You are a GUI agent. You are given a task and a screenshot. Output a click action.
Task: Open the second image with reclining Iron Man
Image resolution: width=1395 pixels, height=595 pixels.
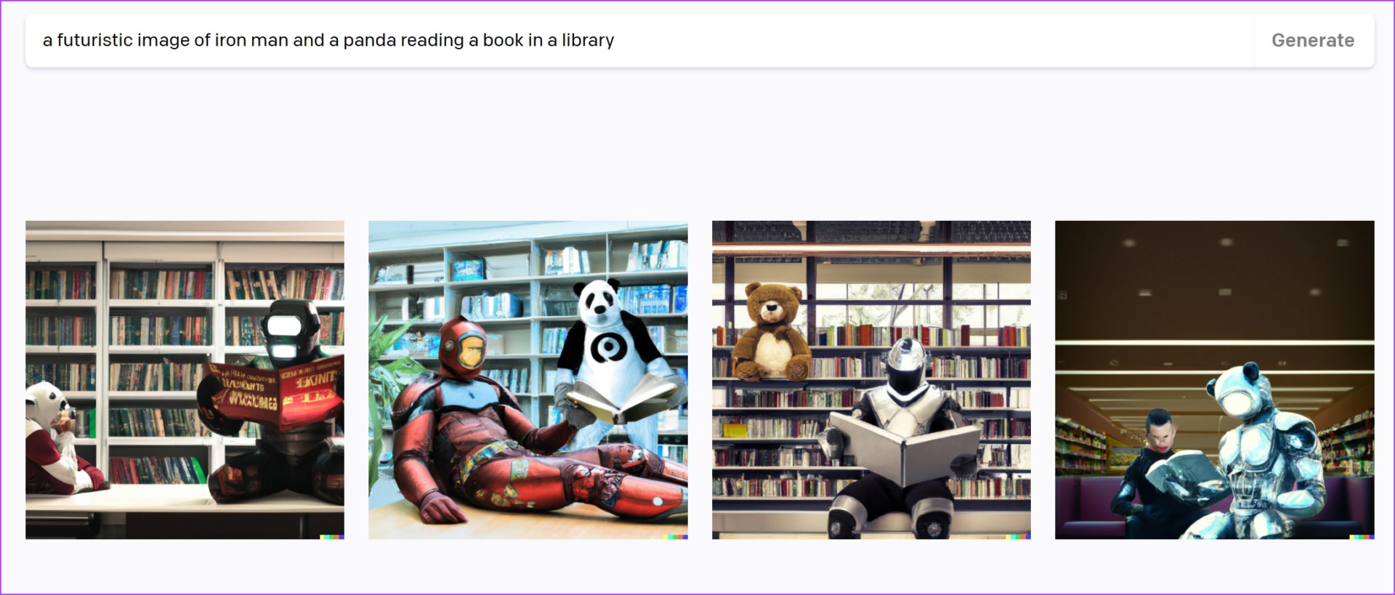point(528,380)
